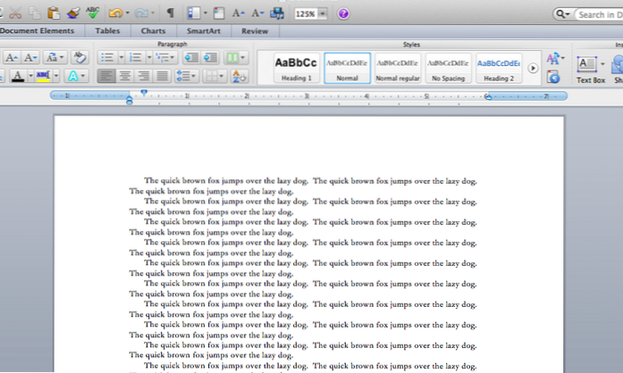Switch to the Tables tab
Image resolution: width=623 pixels, height=373 pixels.
[108, 31]
